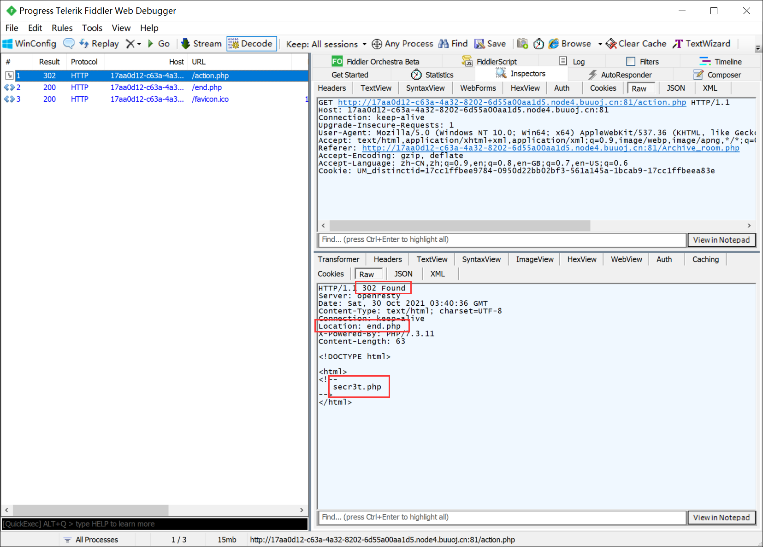Open the Keep: All sessions dropdown
The image size is (763, 547).
point(326,44)
